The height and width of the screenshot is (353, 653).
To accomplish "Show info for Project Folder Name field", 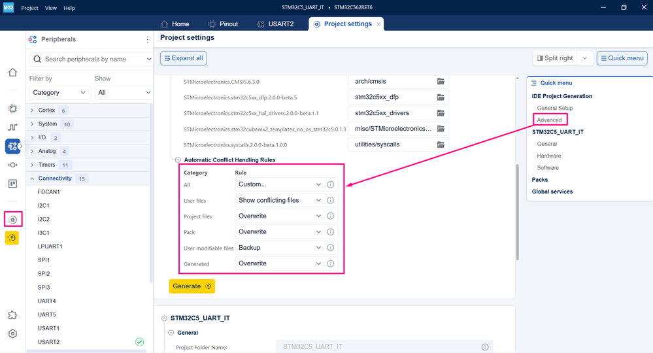I will (x=485, y=347).
